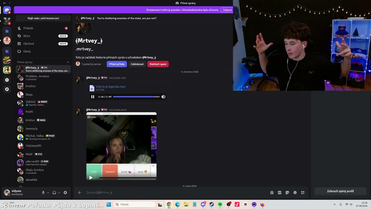The height and width of the screenshot is (209, 371).
Task: Play the embedded video of the streamer
Action: coord(91,178)
